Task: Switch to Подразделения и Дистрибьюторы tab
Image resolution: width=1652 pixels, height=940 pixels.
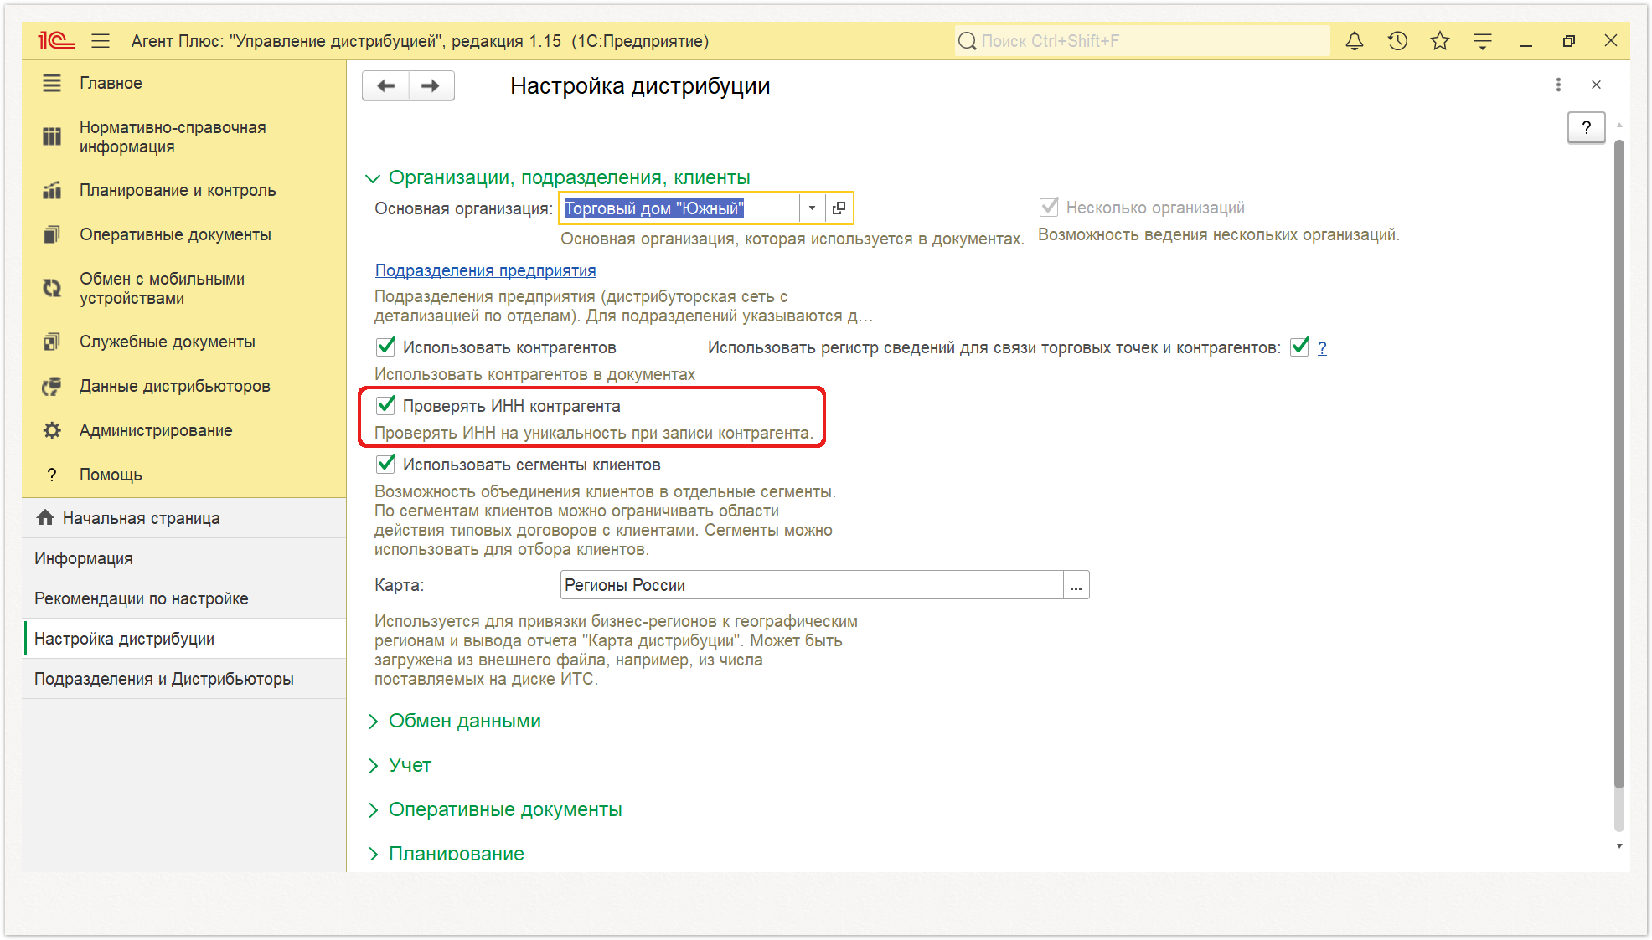Action: tap(184, 679)
